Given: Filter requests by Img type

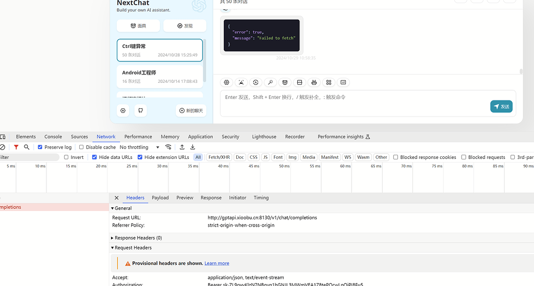Looking at the screenshot, I should [292, 157].
